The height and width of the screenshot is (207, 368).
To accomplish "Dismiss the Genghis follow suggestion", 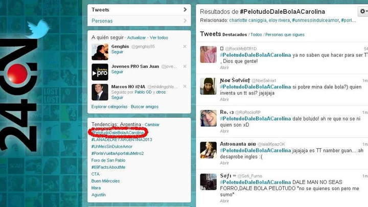I will click(x=185, y=47).
